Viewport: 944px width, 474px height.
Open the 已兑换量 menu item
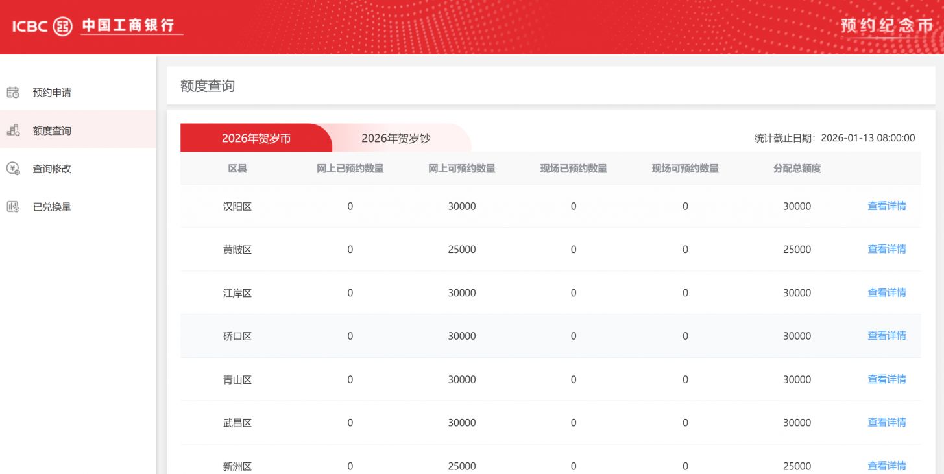pyautogui.click(x=78, y=207)
